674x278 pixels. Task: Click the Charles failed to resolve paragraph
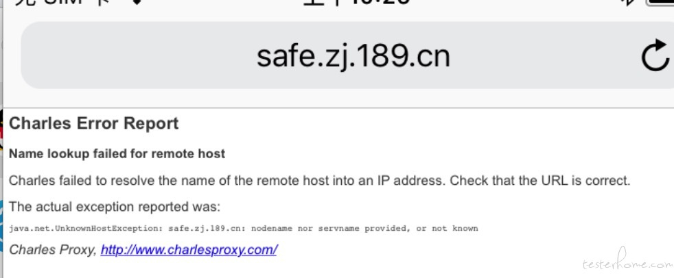coord(319,181)
